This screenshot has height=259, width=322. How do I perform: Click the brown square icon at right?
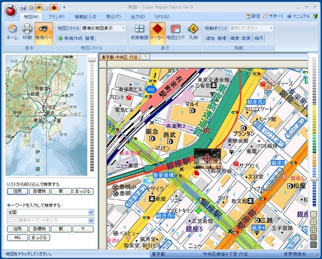(314, 237)
